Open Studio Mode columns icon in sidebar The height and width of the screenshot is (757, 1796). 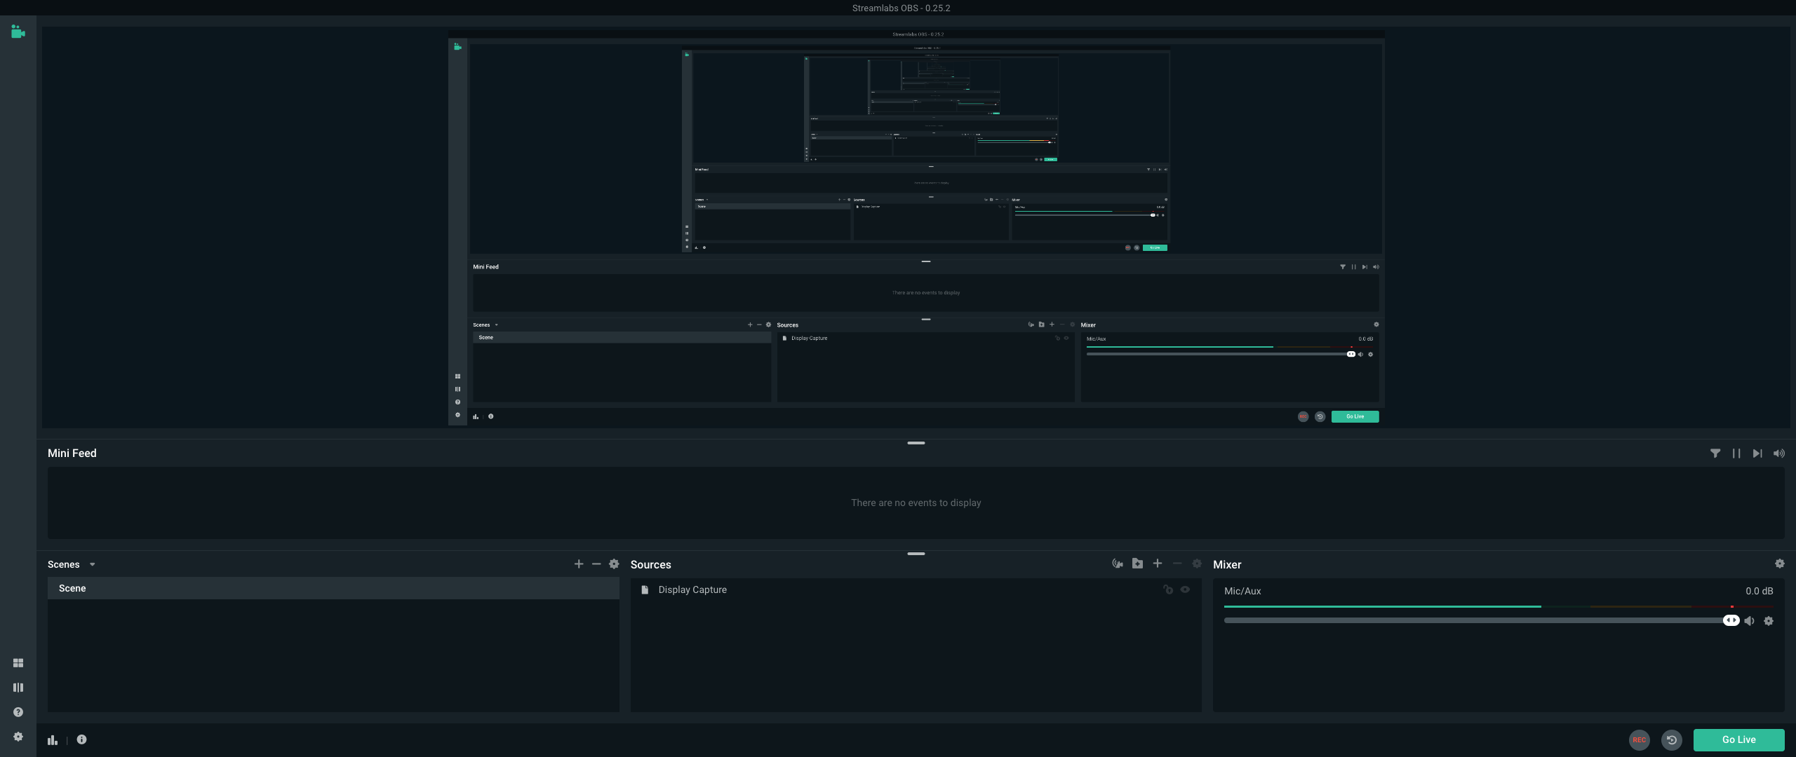pos(18,688)
